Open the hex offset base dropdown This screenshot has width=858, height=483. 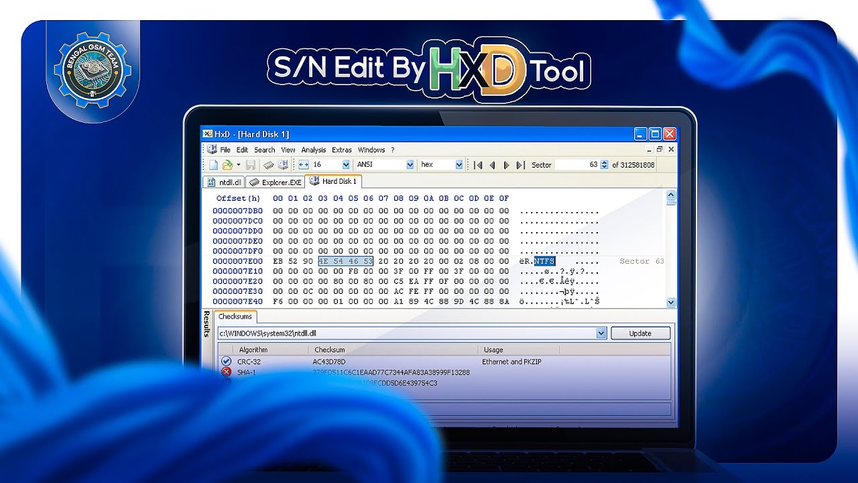click(459, 164)
